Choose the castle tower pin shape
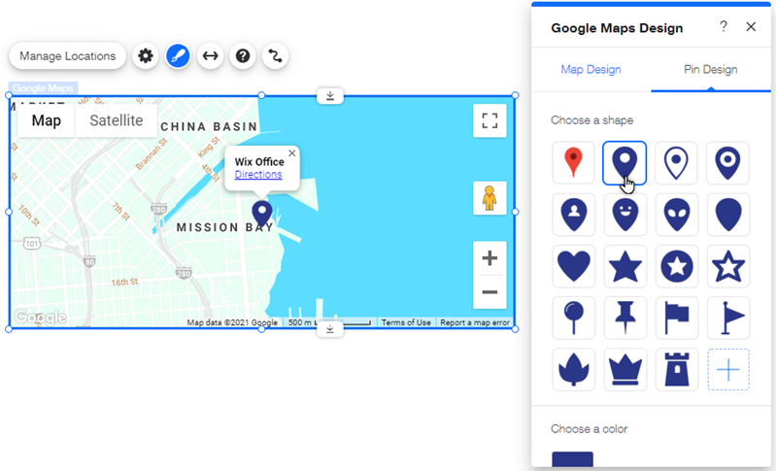776x471 pixels. click(x=676, y=370)
